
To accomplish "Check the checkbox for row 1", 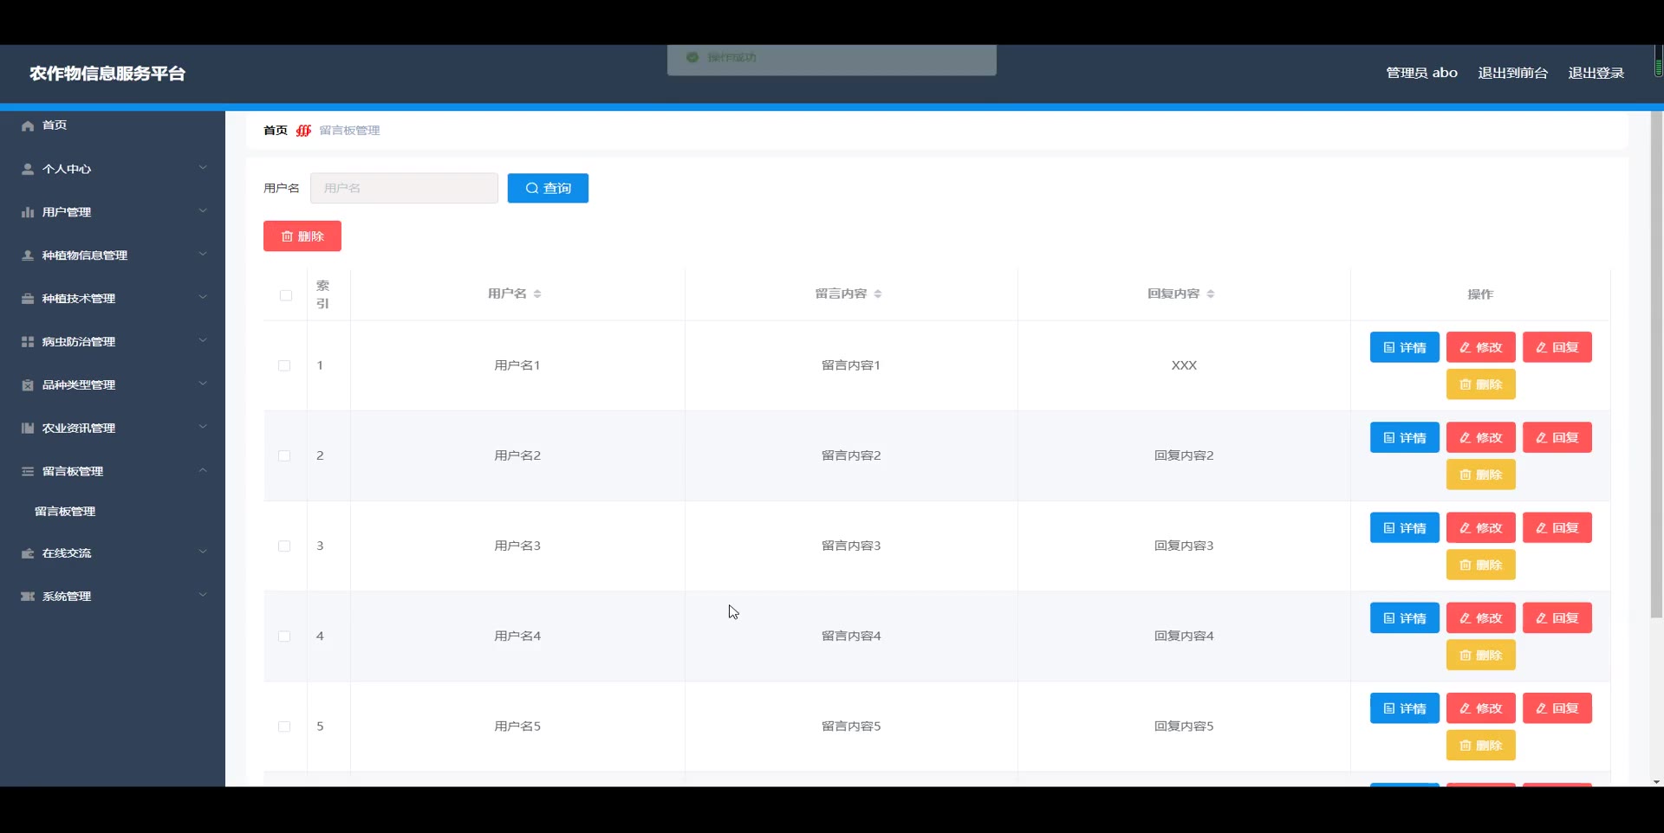I will pos(284,365).
